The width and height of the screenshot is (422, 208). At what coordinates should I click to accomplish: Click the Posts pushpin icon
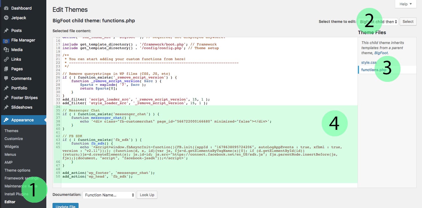click(x=6, y=30)
